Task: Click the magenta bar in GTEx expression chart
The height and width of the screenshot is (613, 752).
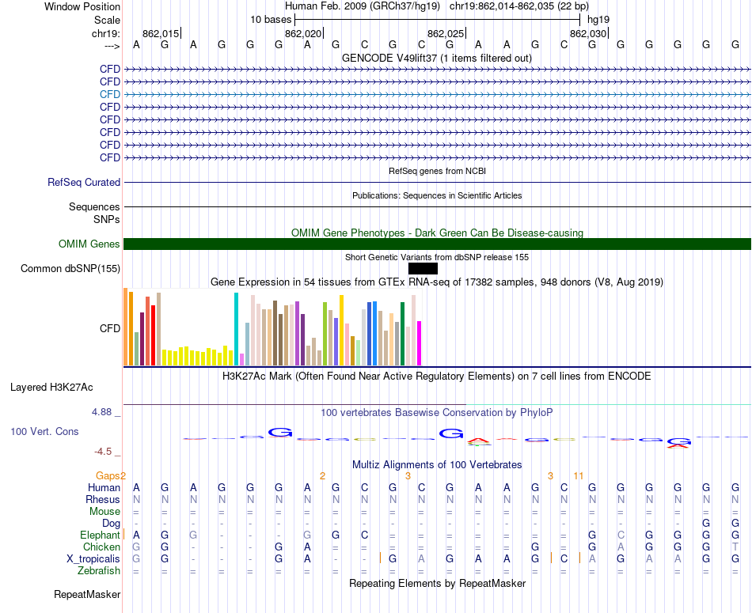Action: pyautogui.click(x=419, y=342)
